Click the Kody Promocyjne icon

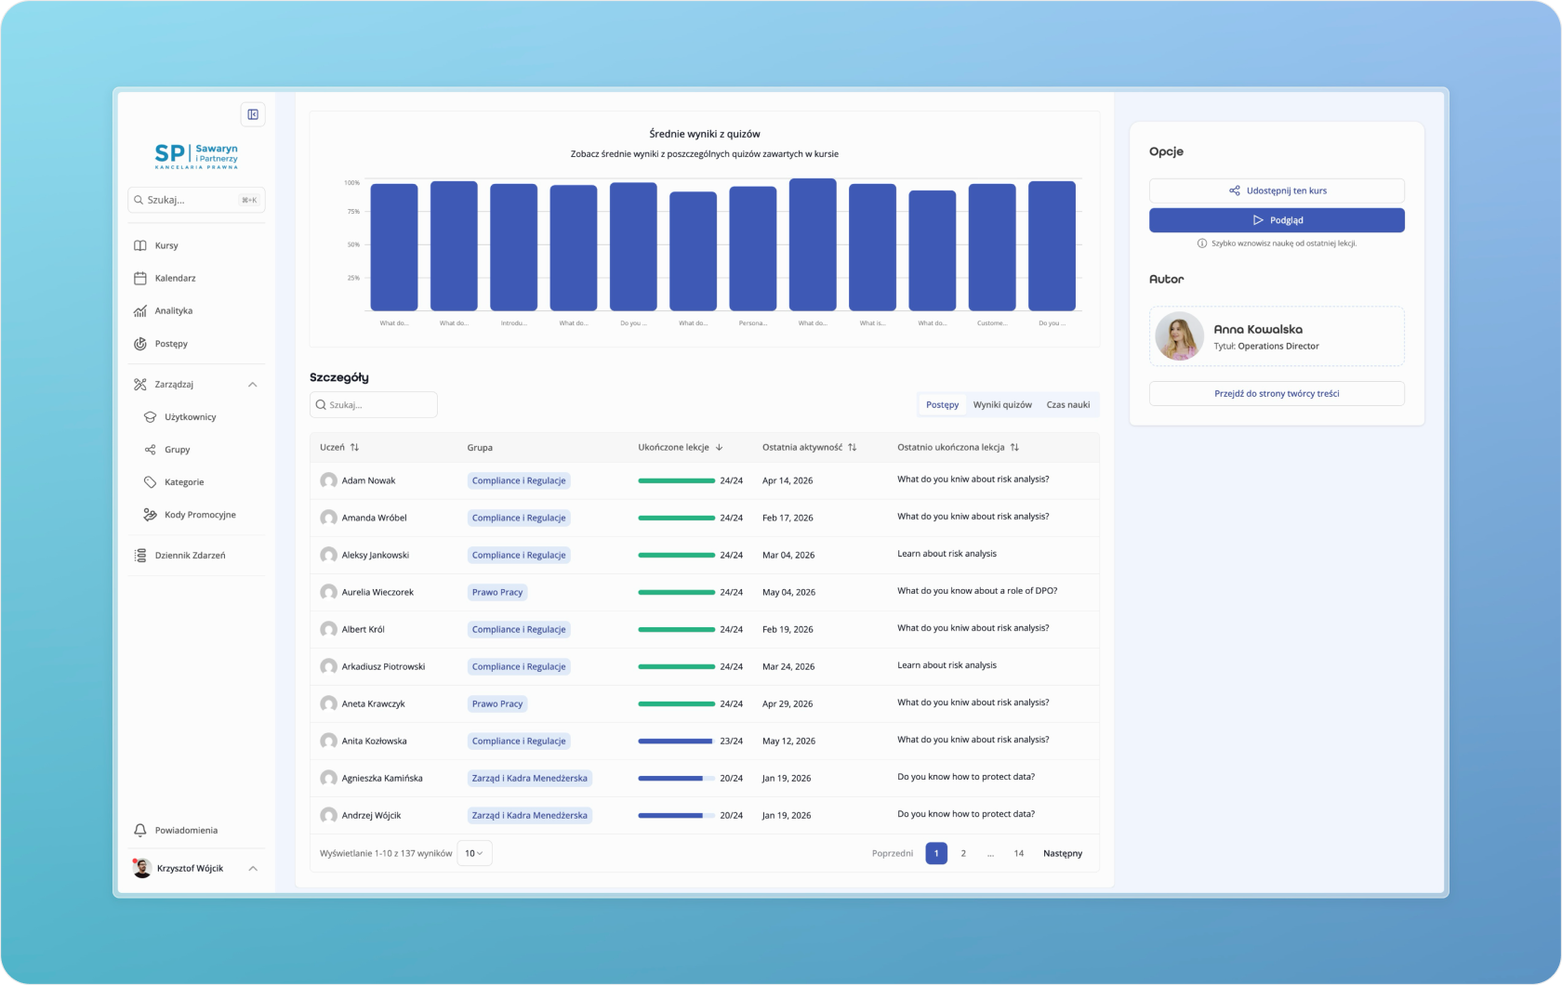click(x=150, y=515)
